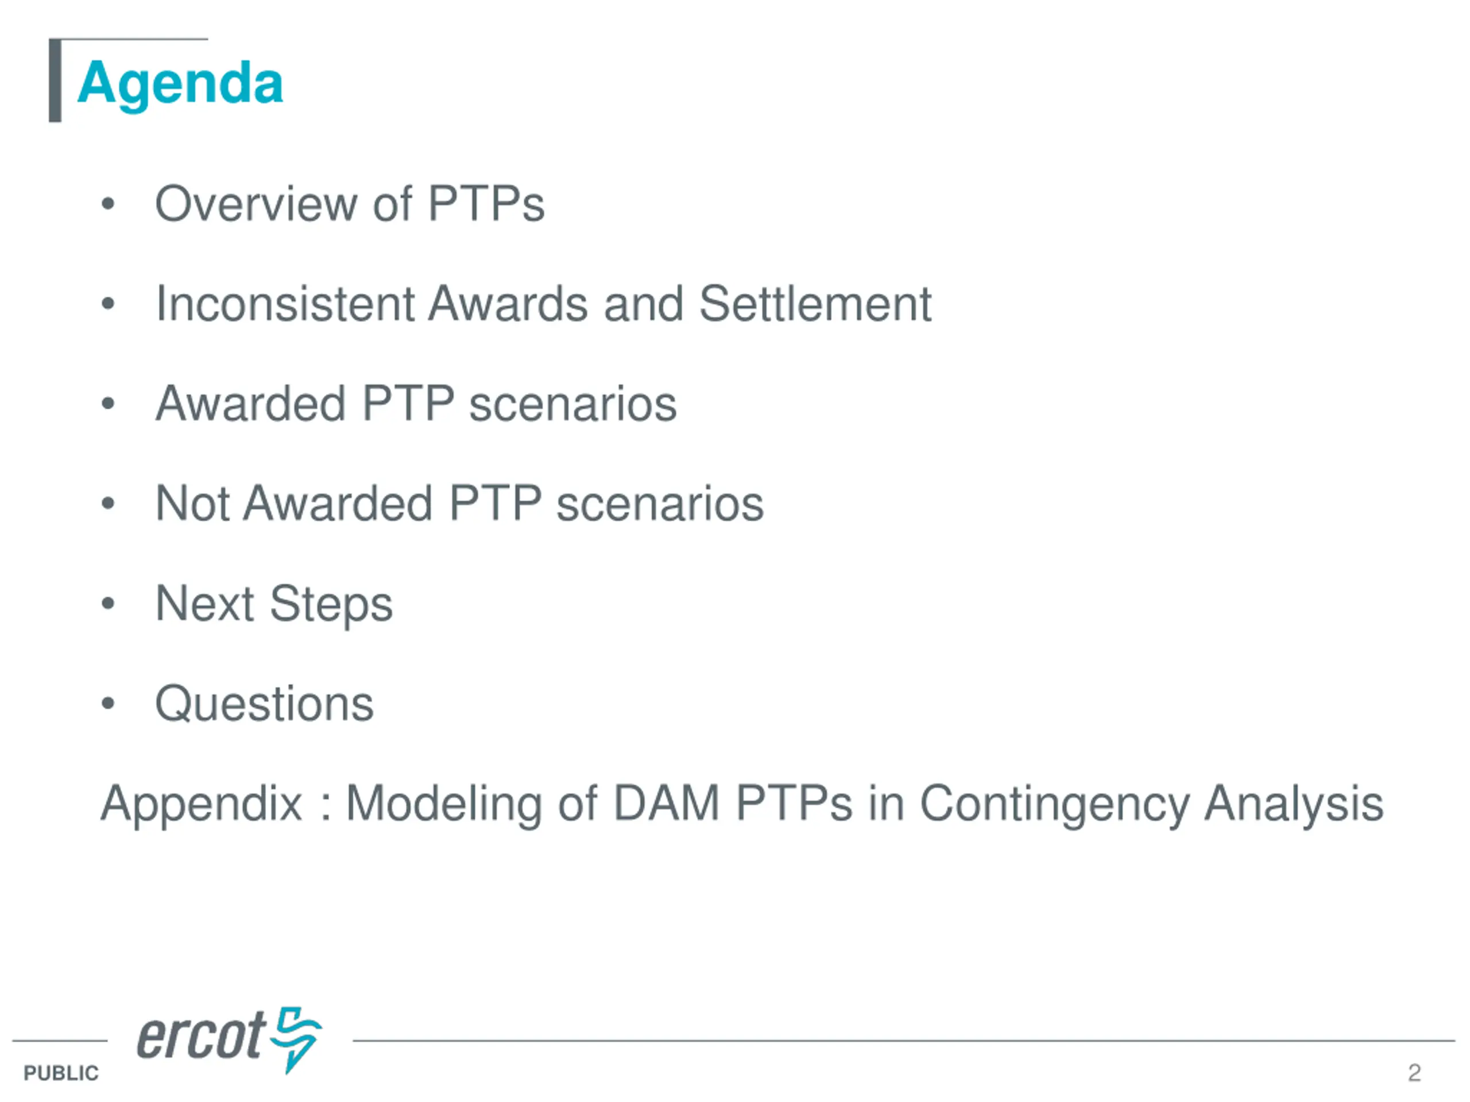Click the bullet dot before Inconsistent Awards
This screenshot has height=1102, width=1470.
107,304
